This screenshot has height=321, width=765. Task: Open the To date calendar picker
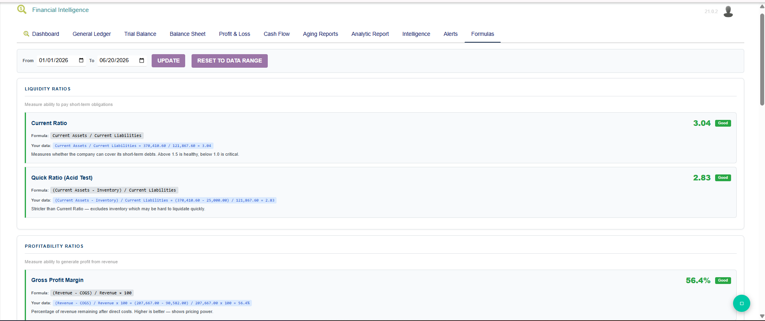(x=142, y=61)
